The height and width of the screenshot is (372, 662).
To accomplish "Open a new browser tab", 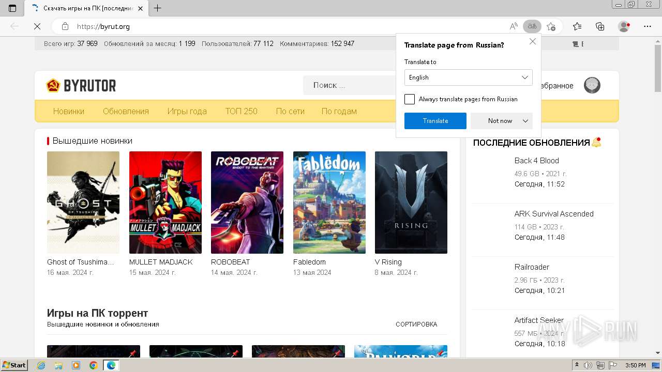I will [x=158, y=8].
